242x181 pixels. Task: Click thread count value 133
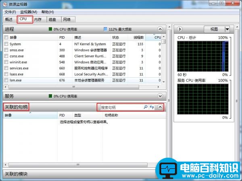140,44
